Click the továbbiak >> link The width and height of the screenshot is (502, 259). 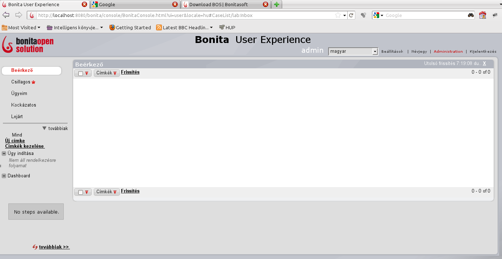click(54, 247)
